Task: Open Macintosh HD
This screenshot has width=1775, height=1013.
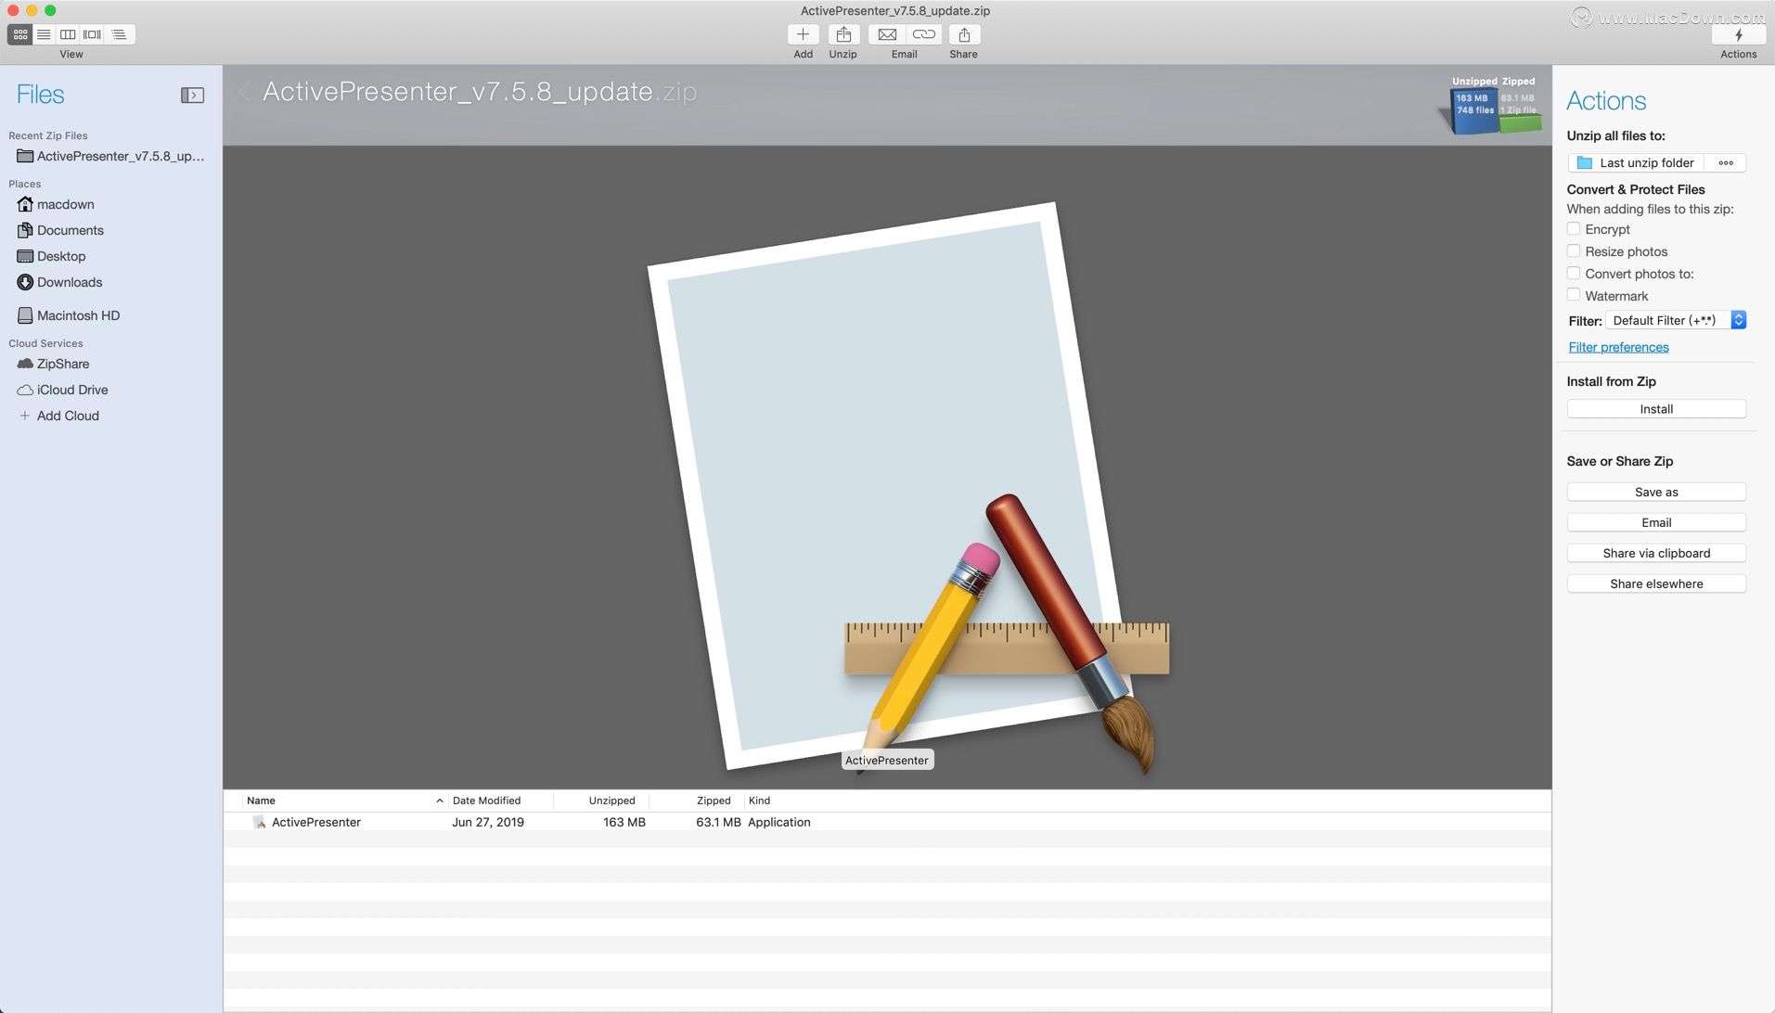Action: pos(69,315)
